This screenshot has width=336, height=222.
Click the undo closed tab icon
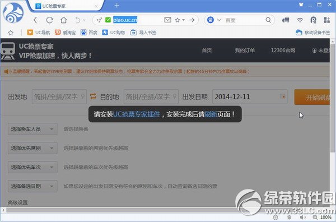[78, 20]
